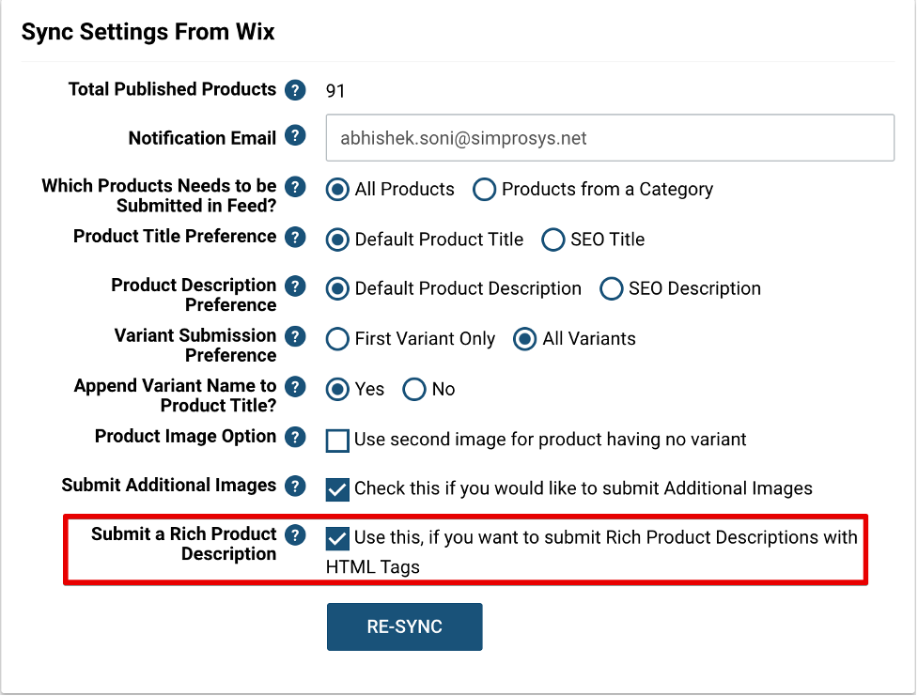918x696 pixels.
Task: Focus the Notification Email input field
Action: pos(610,138)
